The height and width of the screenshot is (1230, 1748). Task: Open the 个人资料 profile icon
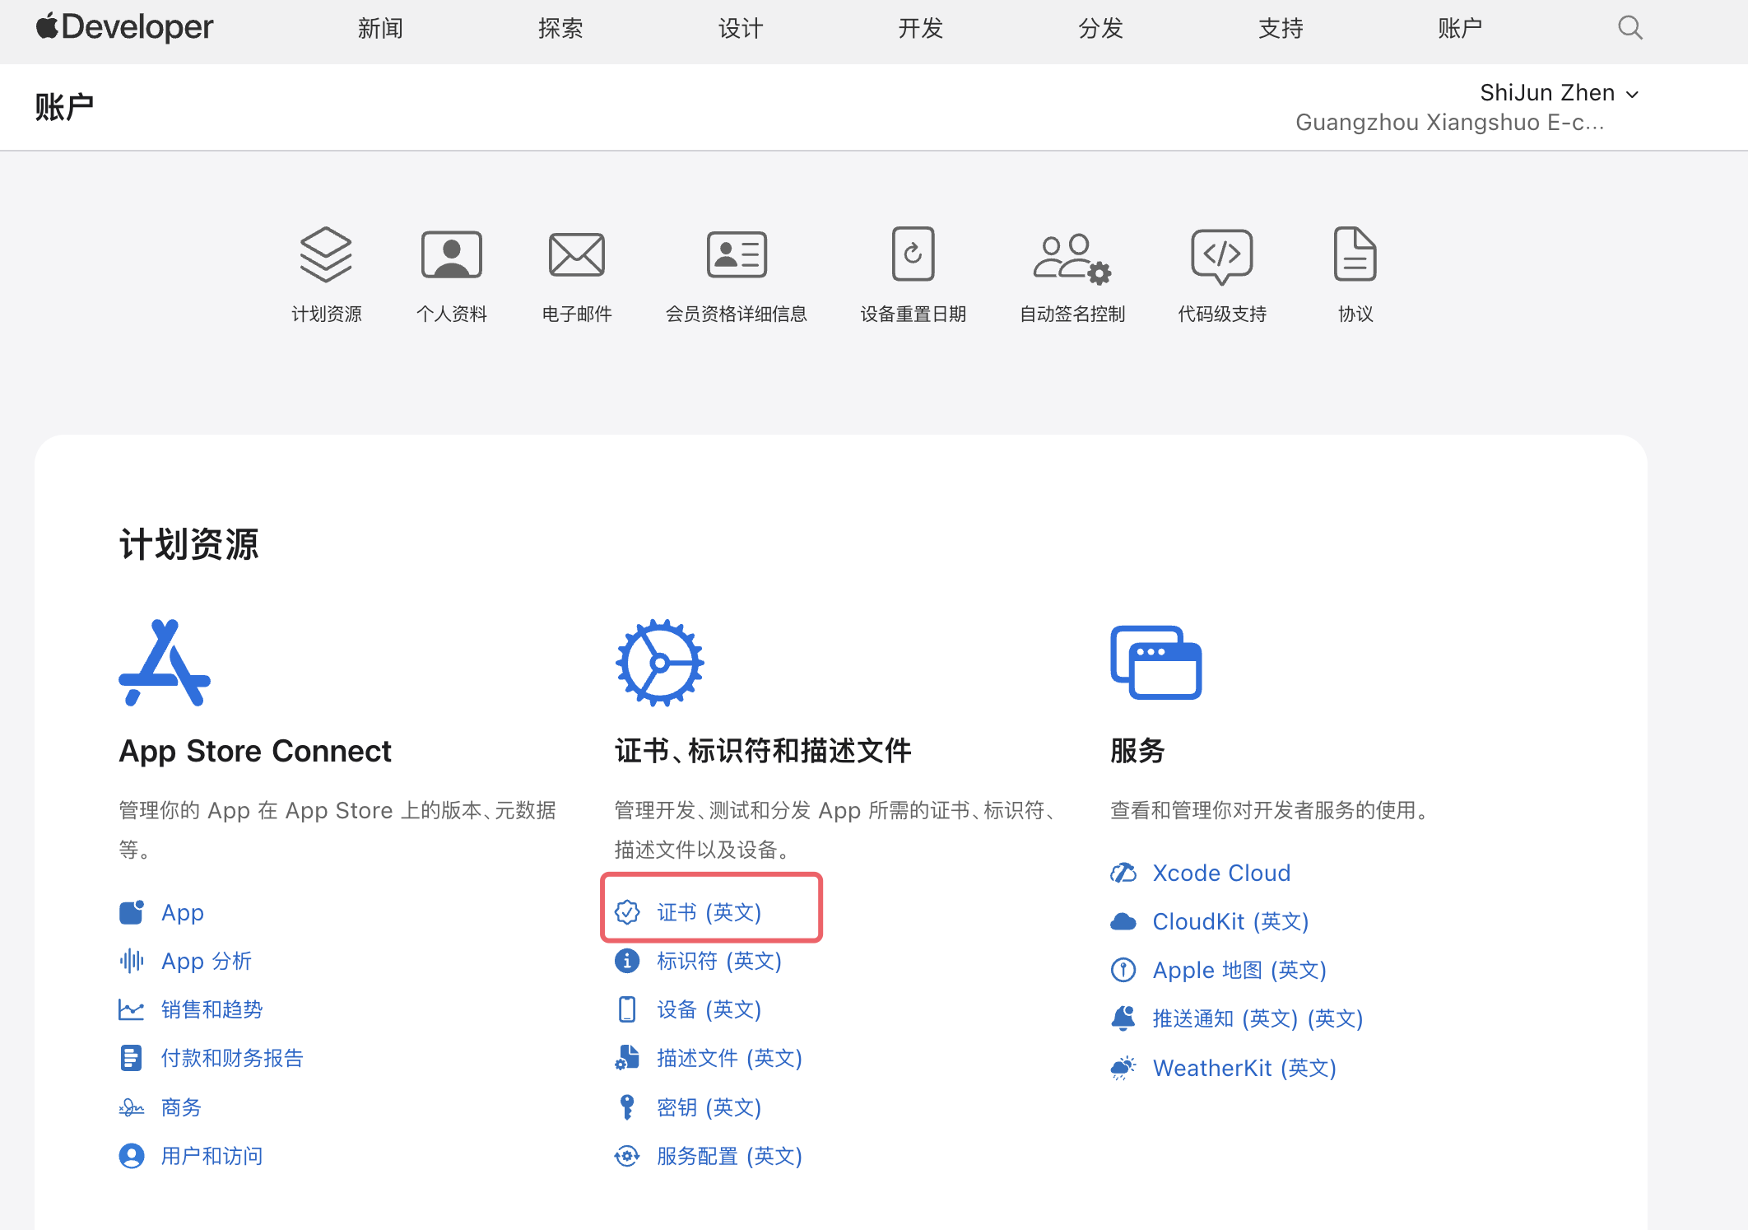point(451,254)
